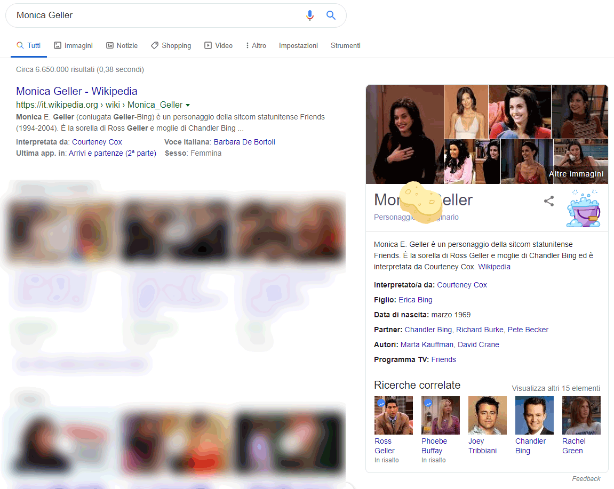Open the Richard Burke link
This screenshot has height=489, width=614.
480,330
